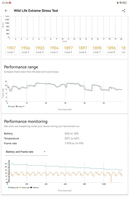Toggle the Battery (%) legend series
This screenshot has width=129, height=197.
[x=13, y=188]
